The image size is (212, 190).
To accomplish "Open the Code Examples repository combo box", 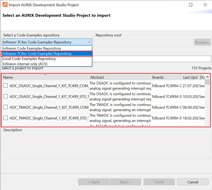I will click(x=47, y=42).
